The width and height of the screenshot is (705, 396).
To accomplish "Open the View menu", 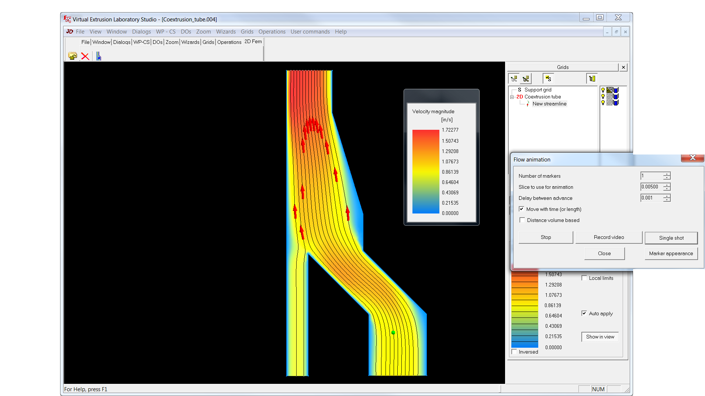I will (x=95, y=32).
